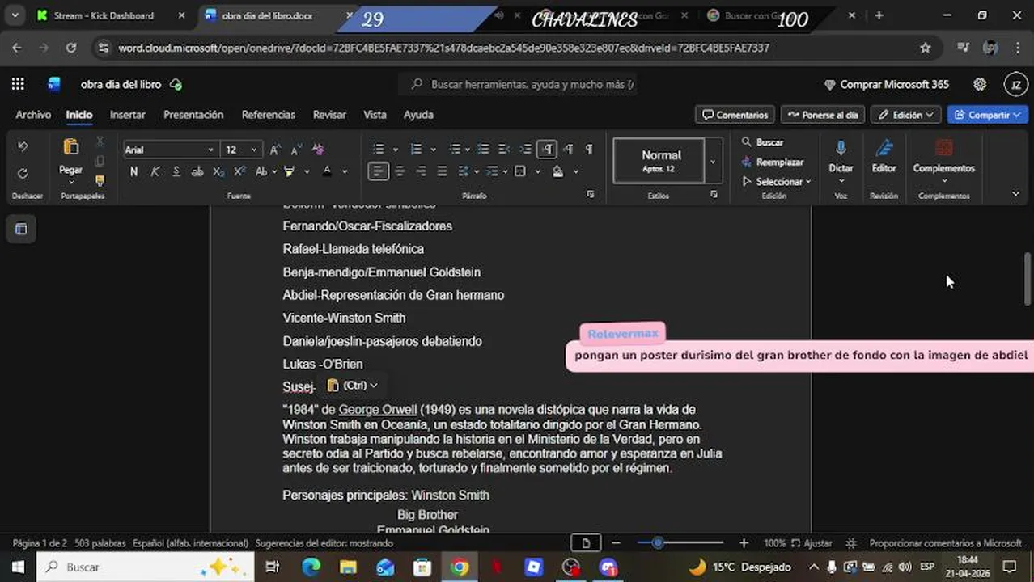The width and height of the screenshot is (1034, 582).
Task: Click the search box Buscar herramientas
Action: (x=518, y=84)
